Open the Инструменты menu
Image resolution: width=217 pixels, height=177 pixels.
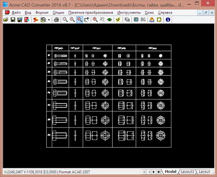click(129, 12)
